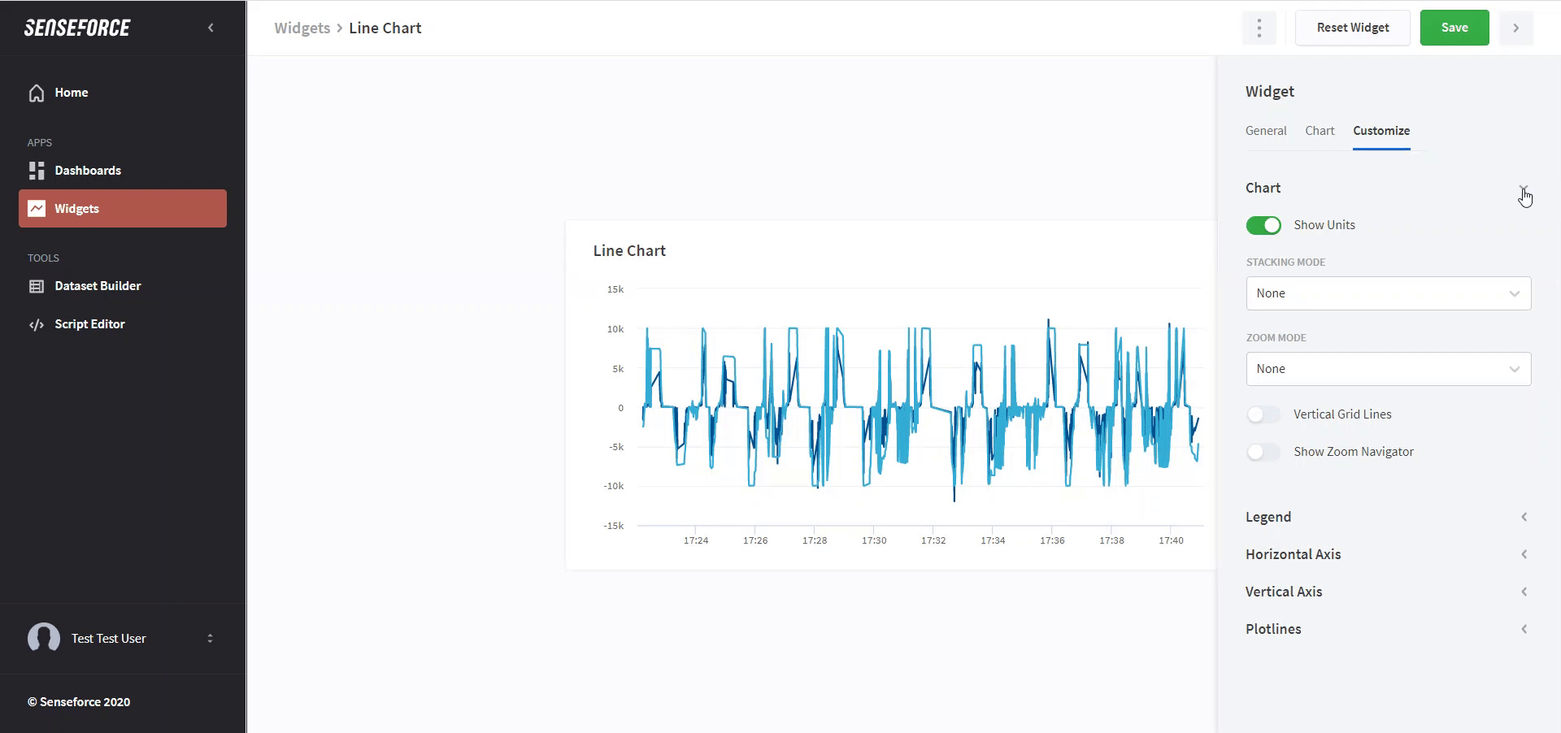Screen dimensions: 1561x733
Task: Open the Stacking Mode dropdown
Action: coord(1388,293)
